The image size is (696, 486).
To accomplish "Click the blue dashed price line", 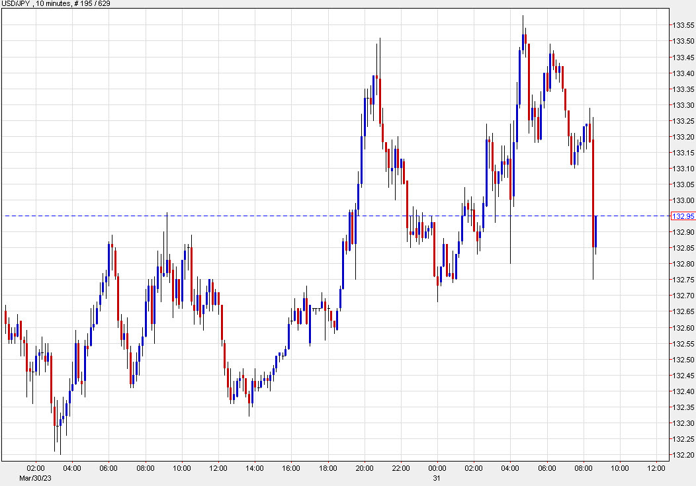I will (265, 216).
